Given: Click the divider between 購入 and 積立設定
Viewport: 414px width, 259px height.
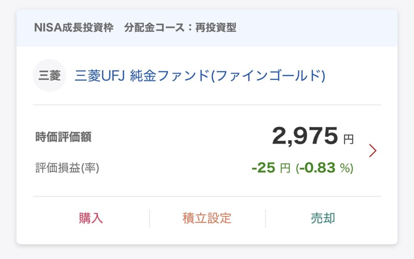Looking at the screenshot, I should [x=149, y=218].
